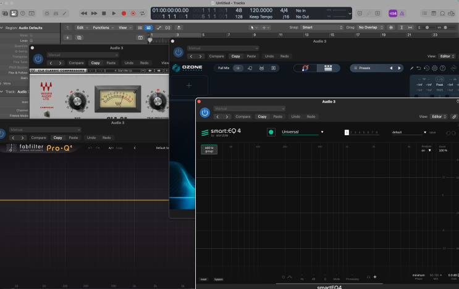Open the View menu in Tracks area
This screenshot has width=459, height=289.
click(x=125, y=28)
